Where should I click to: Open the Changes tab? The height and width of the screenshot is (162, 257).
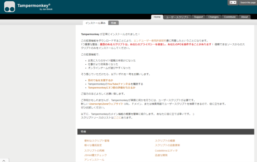(213, 17)
